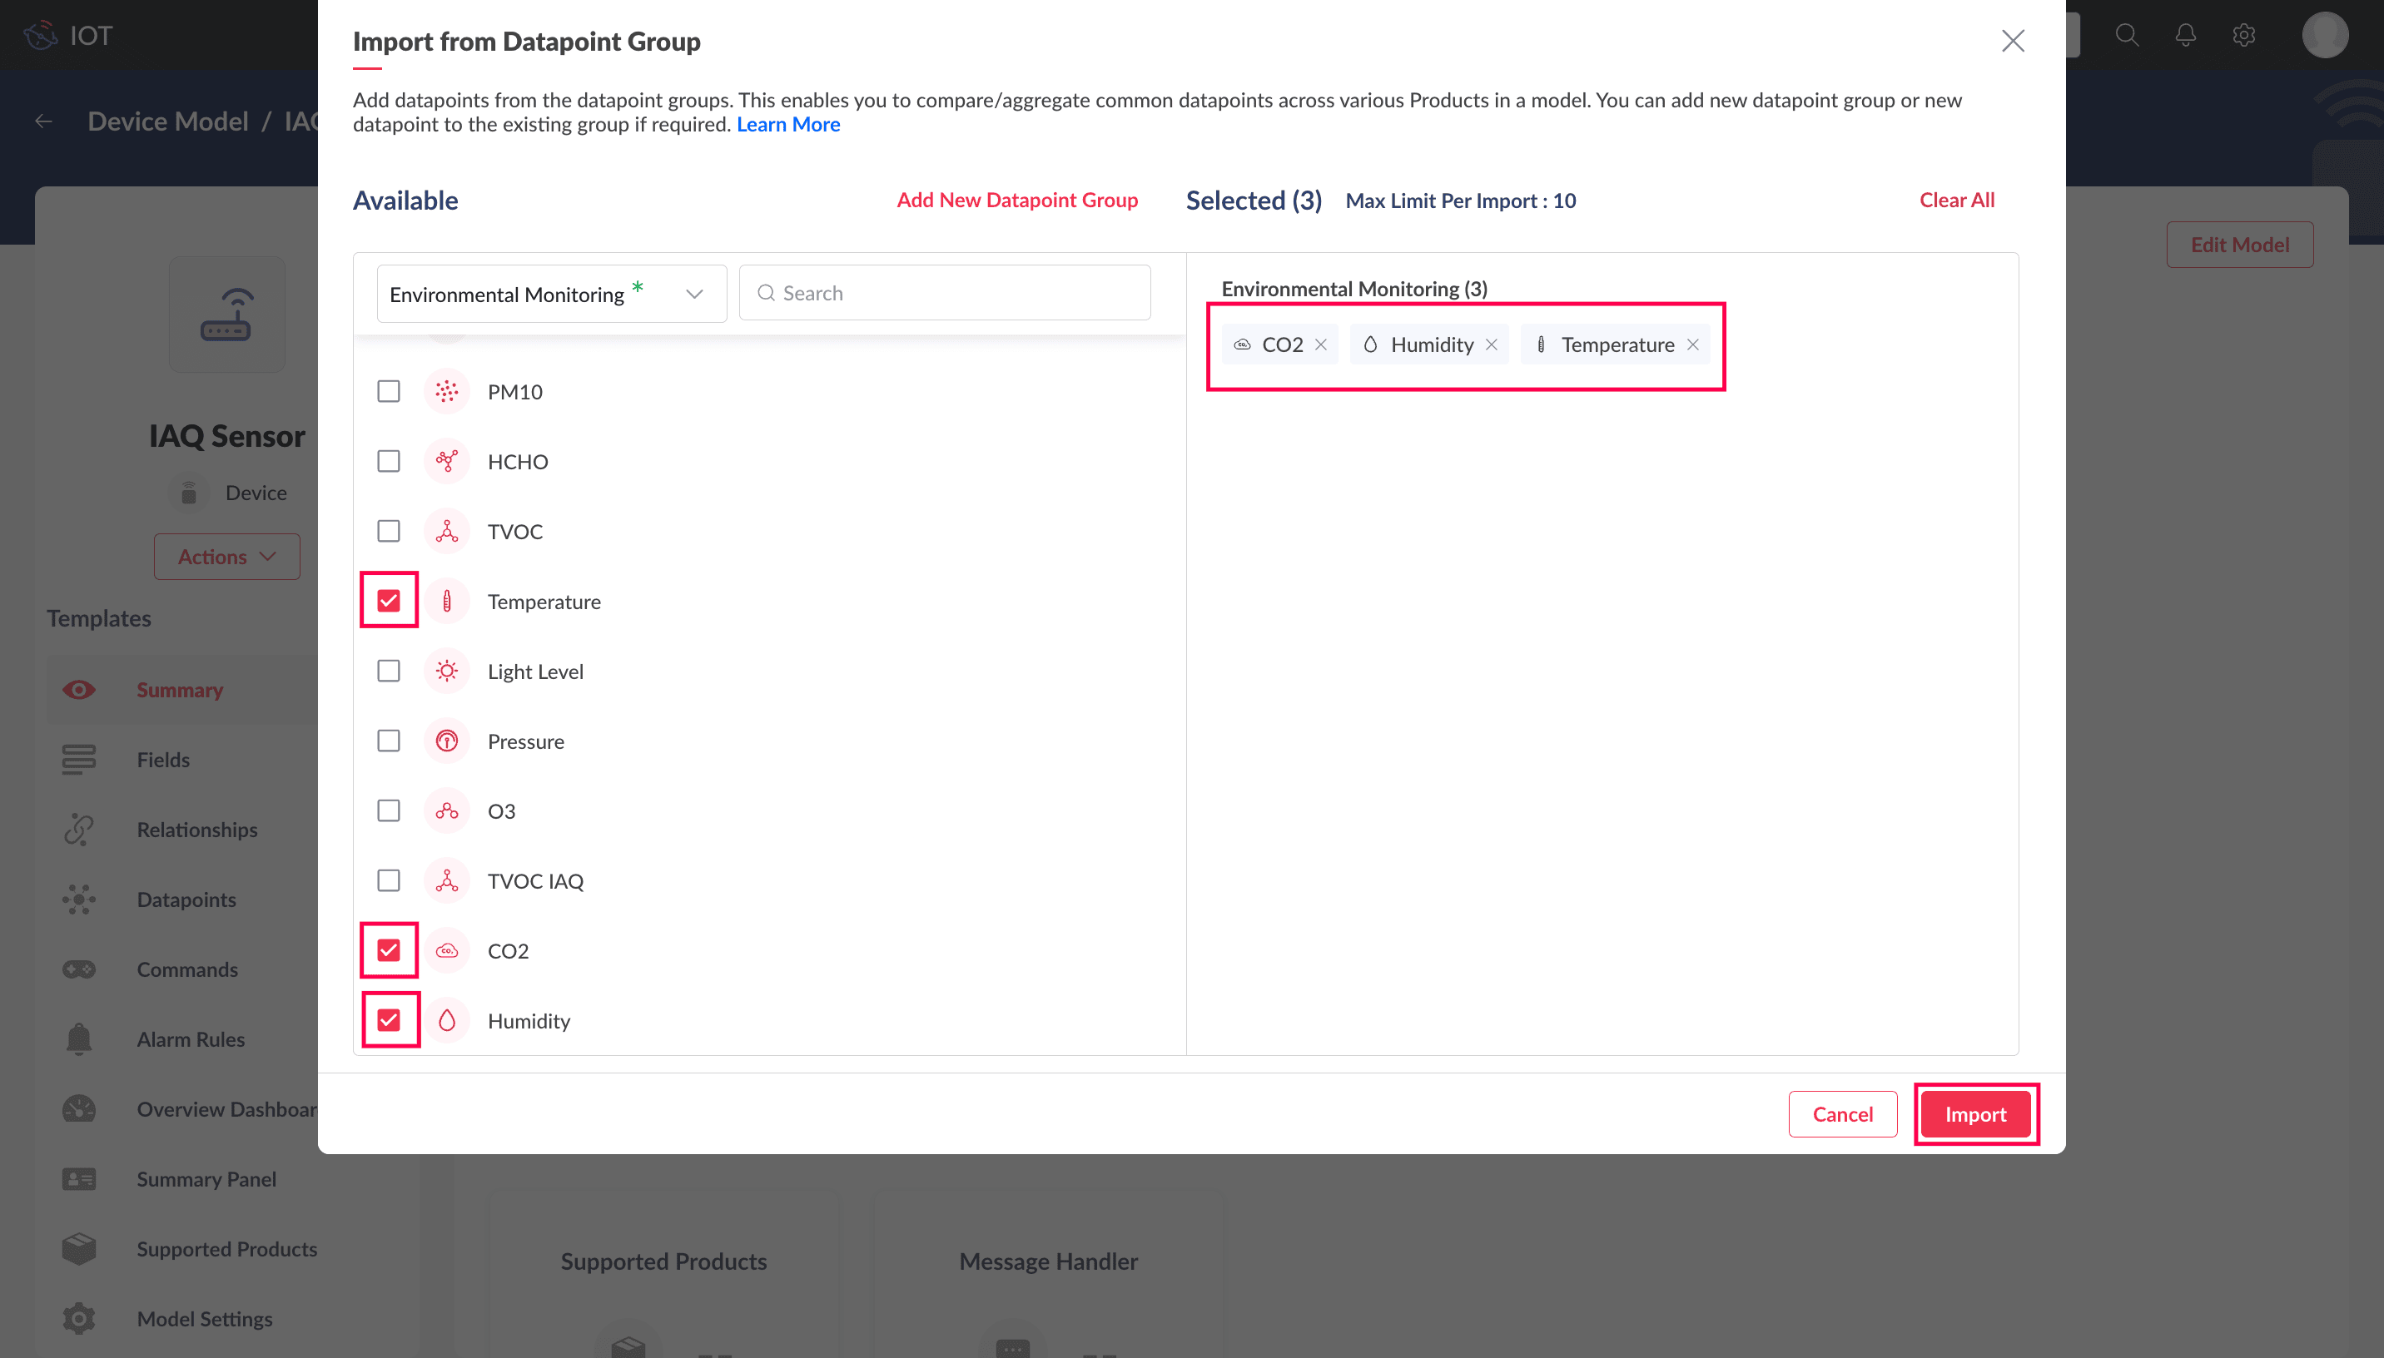
Task: Open the Environmental Monitoring group dropdown
Action: 551,294
